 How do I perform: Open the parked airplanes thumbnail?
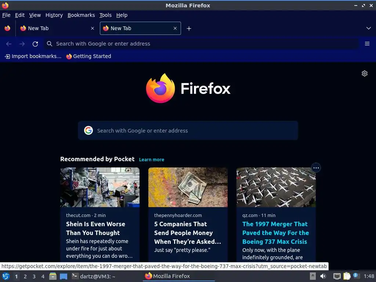pos(276,187)
